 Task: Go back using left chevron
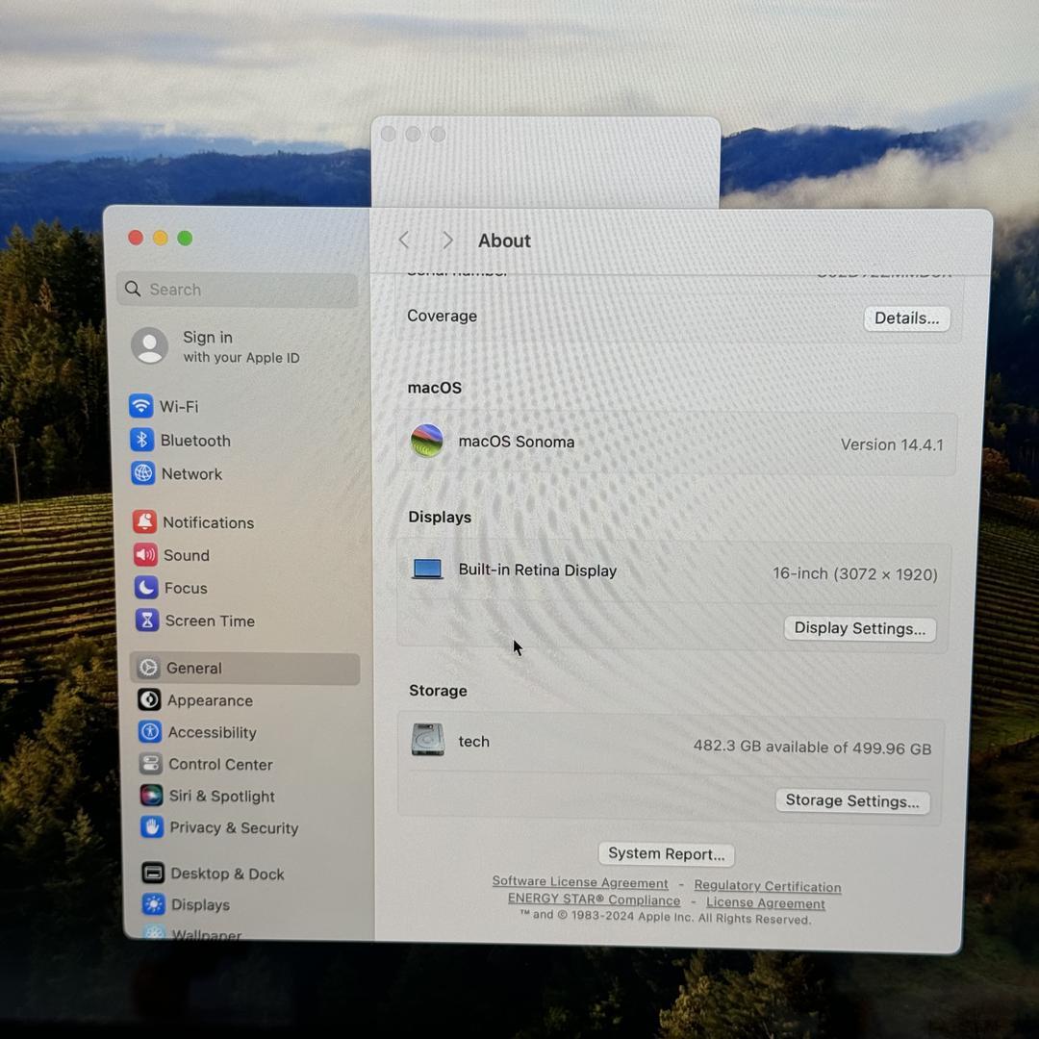404,240
